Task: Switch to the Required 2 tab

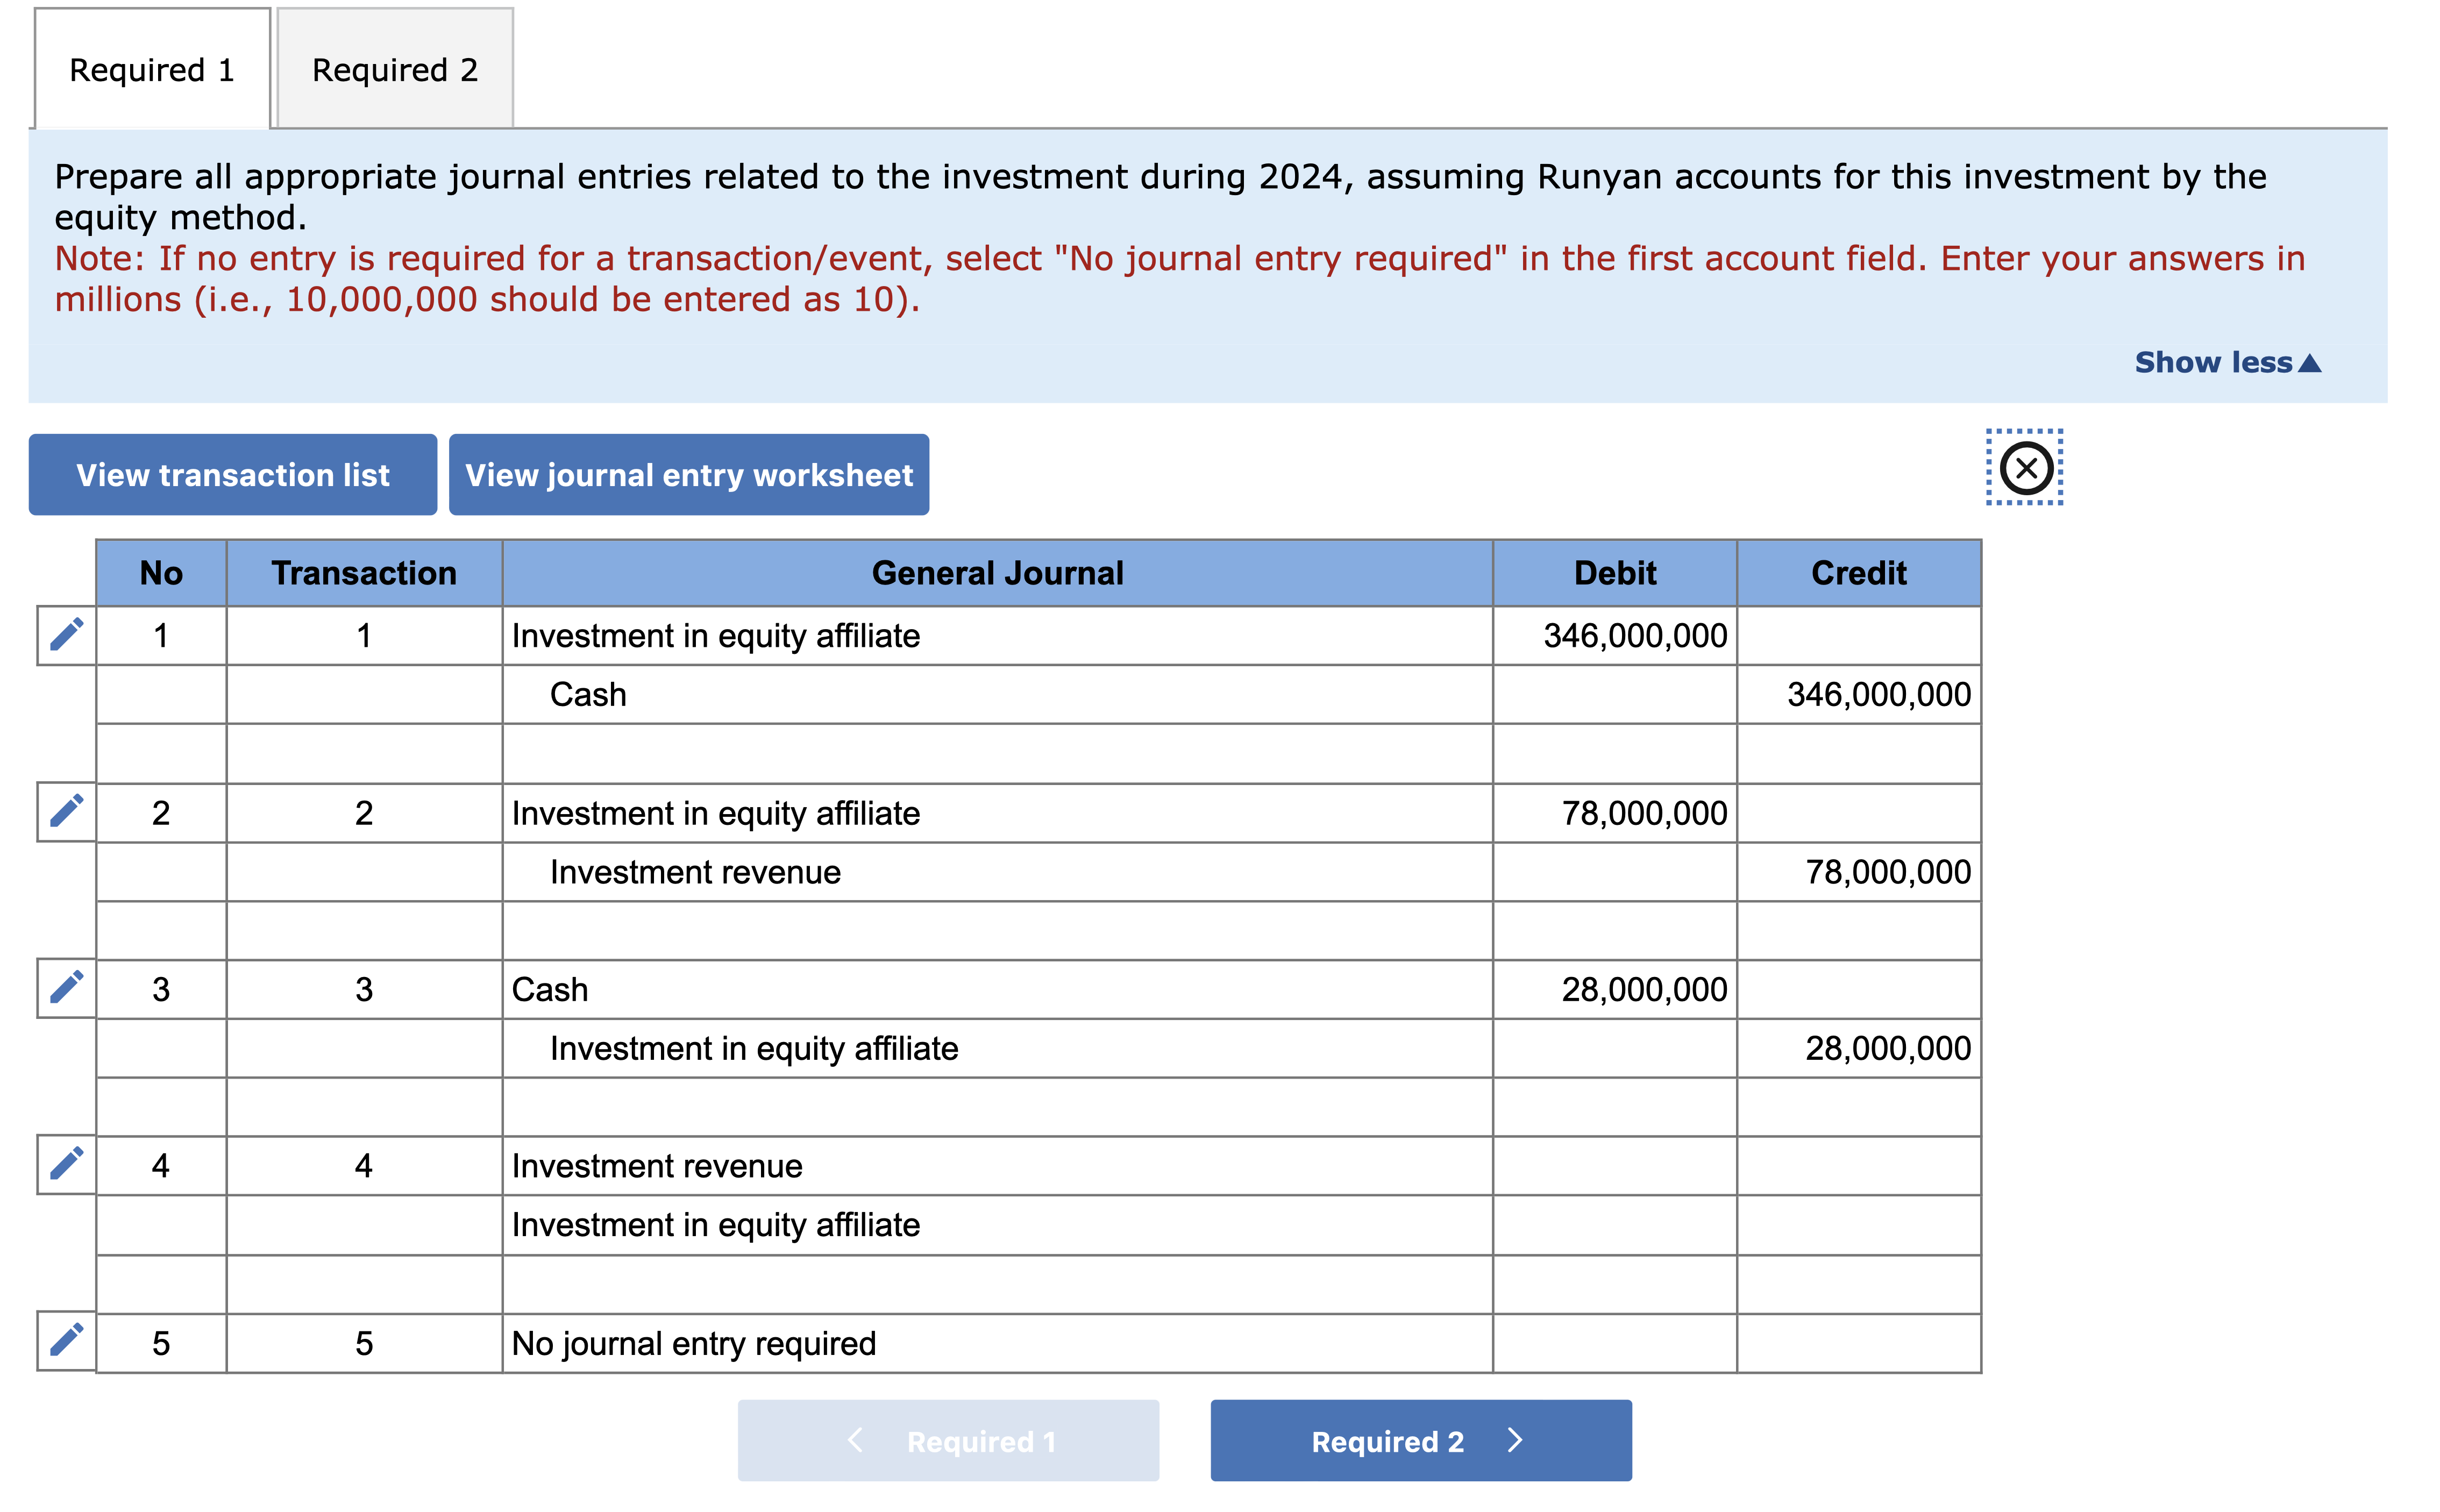Action: (395, 69)
